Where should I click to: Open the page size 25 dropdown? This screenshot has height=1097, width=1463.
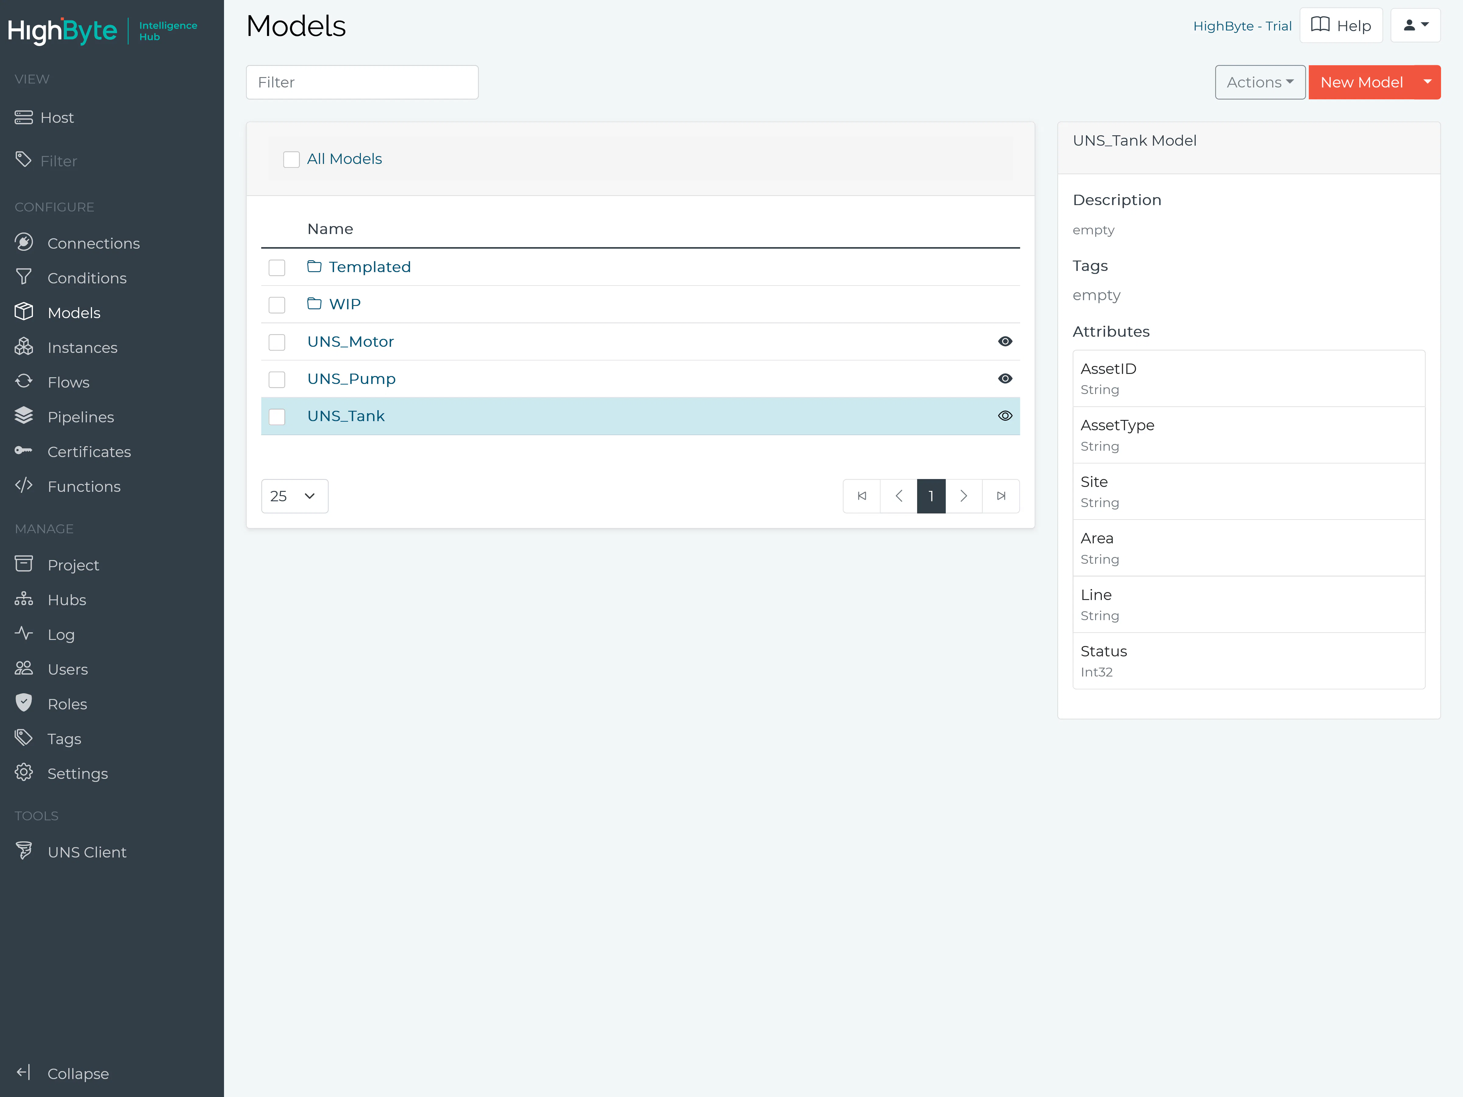pyautogui.click(x=294, y=496)
